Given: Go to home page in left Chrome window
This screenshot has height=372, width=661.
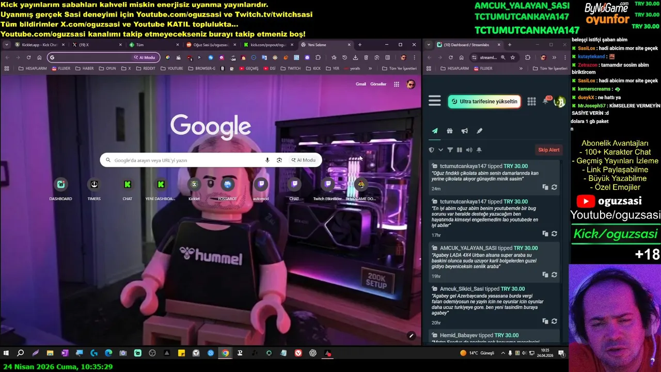Looking at the screenshot, I should click(x=39, y=58).
